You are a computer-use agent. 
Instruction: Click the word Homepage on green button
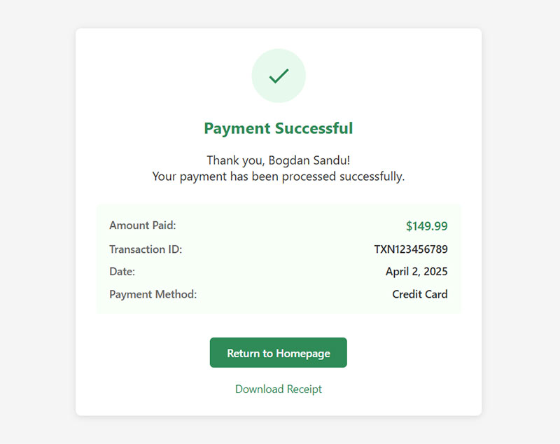click(303, 354)
